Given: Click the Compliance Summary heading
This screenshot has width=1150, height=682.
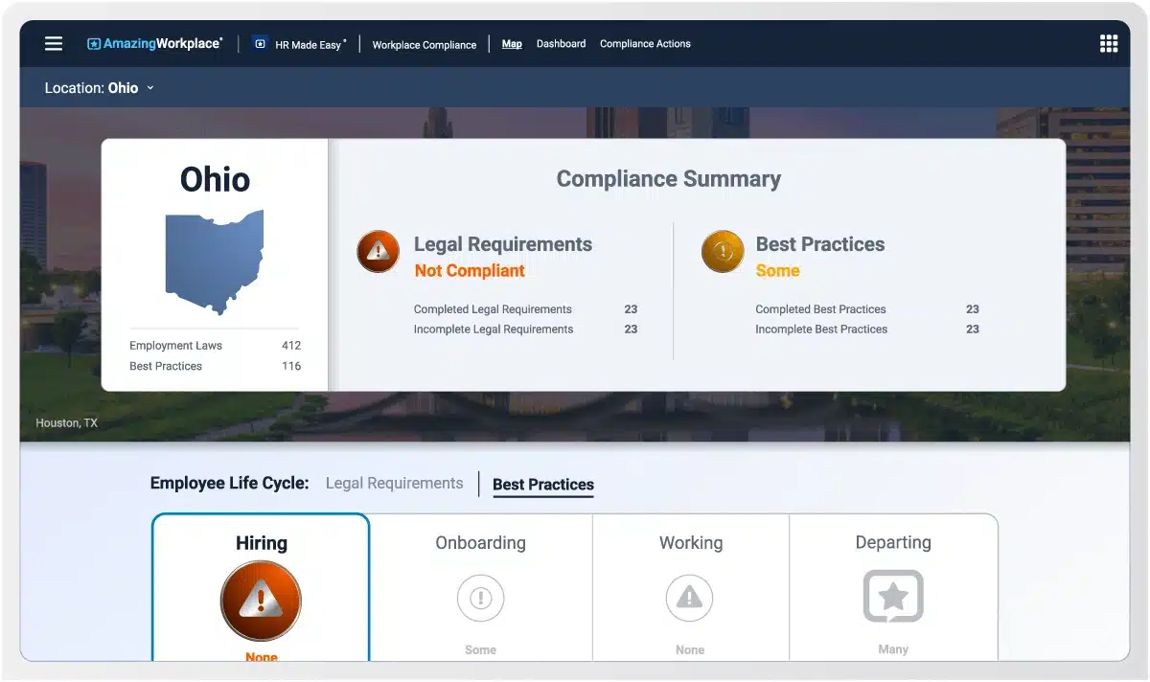Looking at the screenshot, I should click(x=669, y=179).
